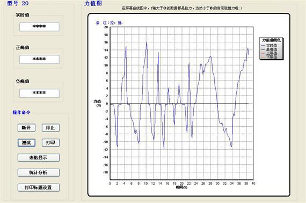Screen dimensions: 306x203
Task: Start measurement with the 测试 button
Action: [x=26, y=143]
